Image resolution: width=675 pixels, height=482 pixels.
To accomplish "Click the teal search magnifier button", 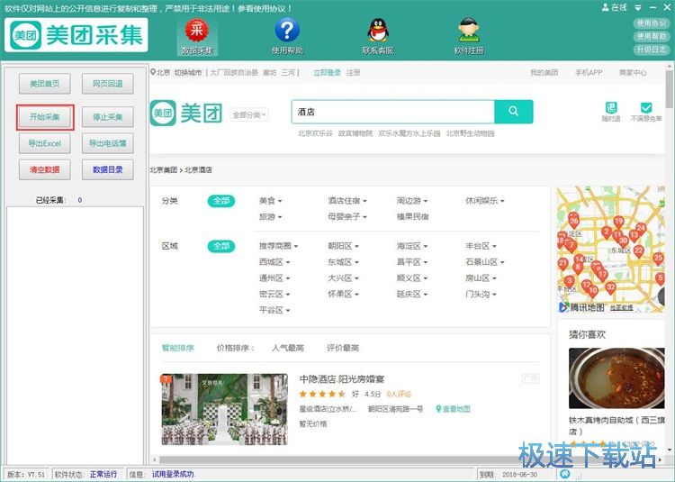I will click(514, 112).
